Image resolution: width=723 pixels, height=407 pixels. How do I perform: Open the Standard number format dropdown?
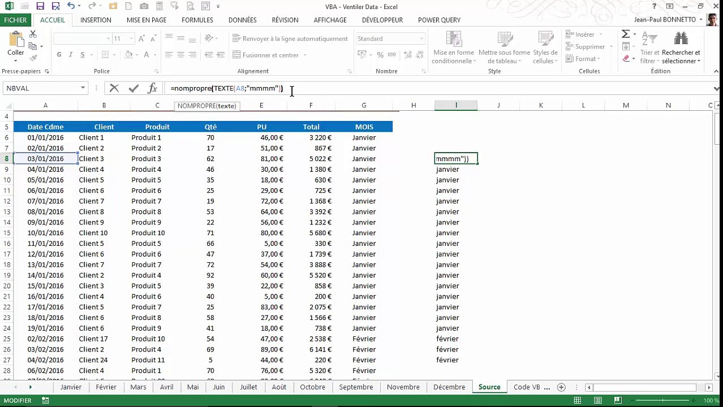pos(421,38)
